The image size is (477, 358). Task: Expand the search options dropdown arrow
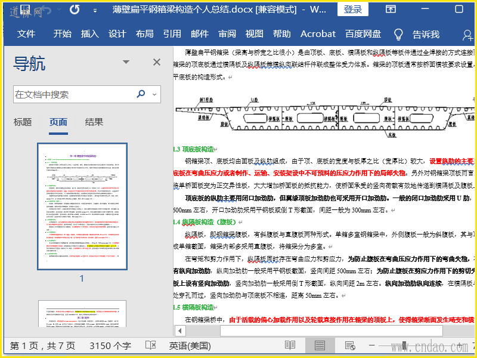coord(156,94)
